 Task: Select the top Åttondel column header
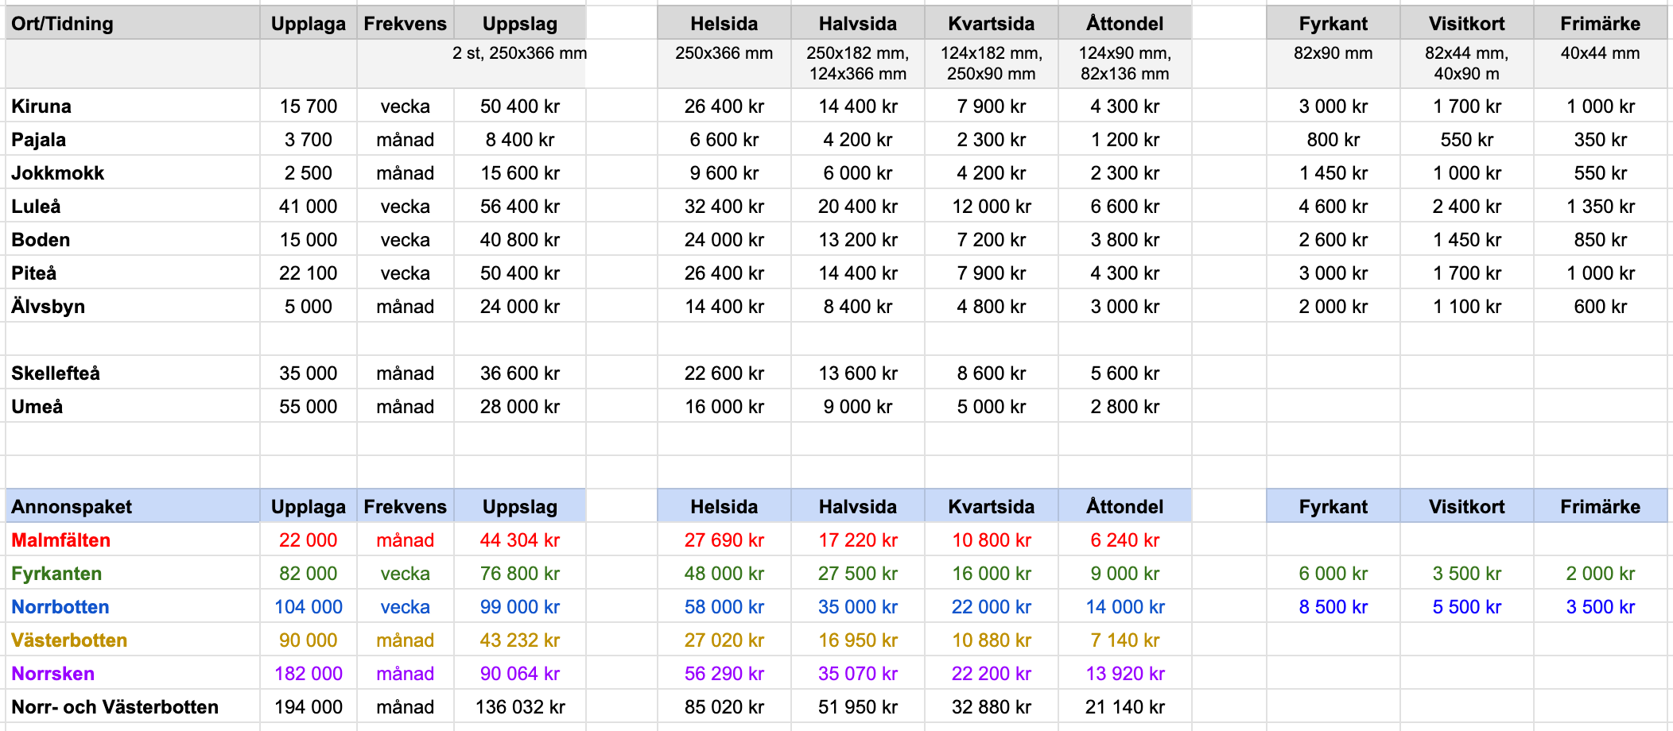pyautogui.click(x=1124, y=24)
